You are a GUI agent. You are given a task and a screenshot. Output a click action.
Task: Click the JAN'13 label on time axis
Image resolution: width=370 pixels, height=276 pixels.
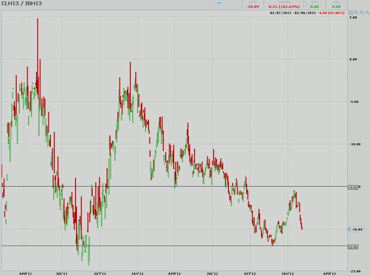coord(288,273)
